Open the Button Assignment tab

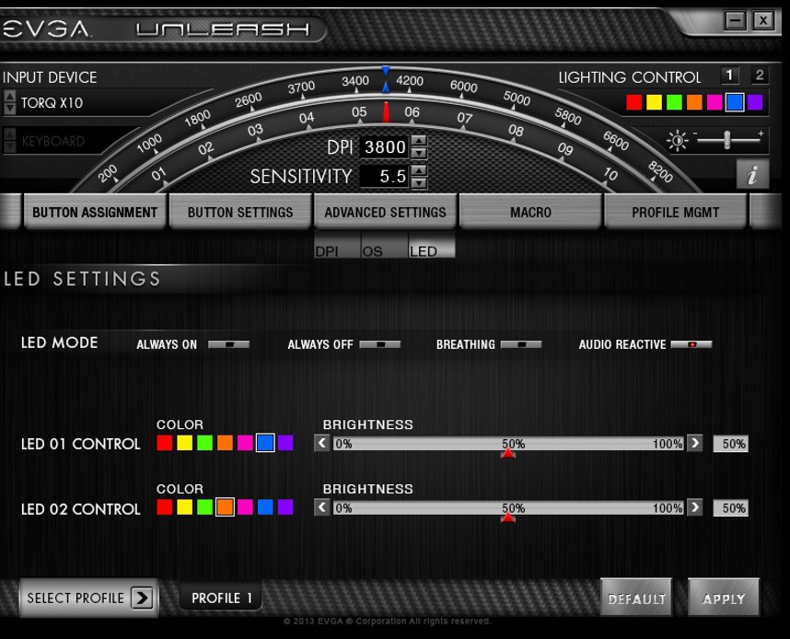95,212
